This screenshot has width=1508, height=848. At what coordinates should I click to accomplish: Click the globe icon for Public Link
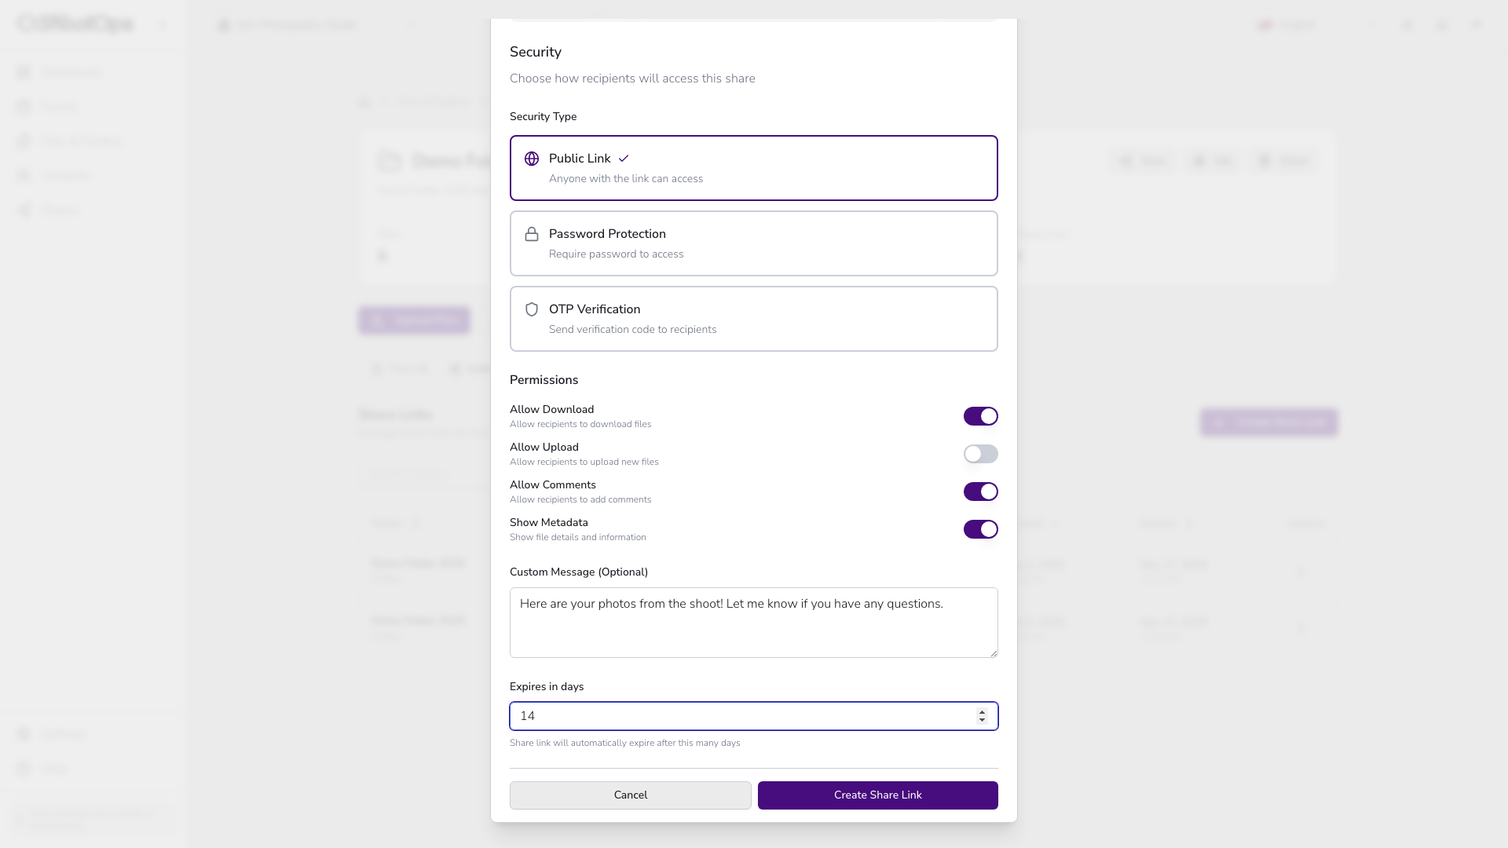point(532,159)
